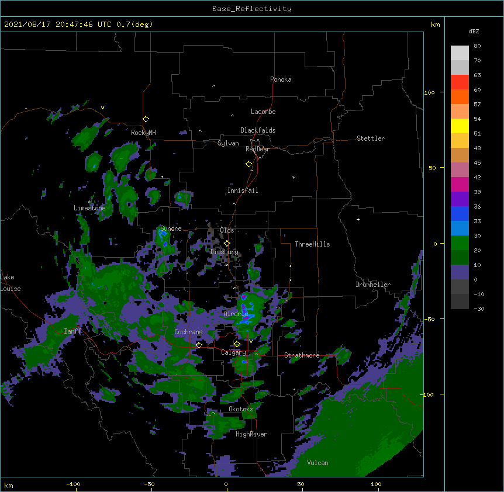Click the RedDeer city label
The image size is (504, 492).
coord(257,149)
